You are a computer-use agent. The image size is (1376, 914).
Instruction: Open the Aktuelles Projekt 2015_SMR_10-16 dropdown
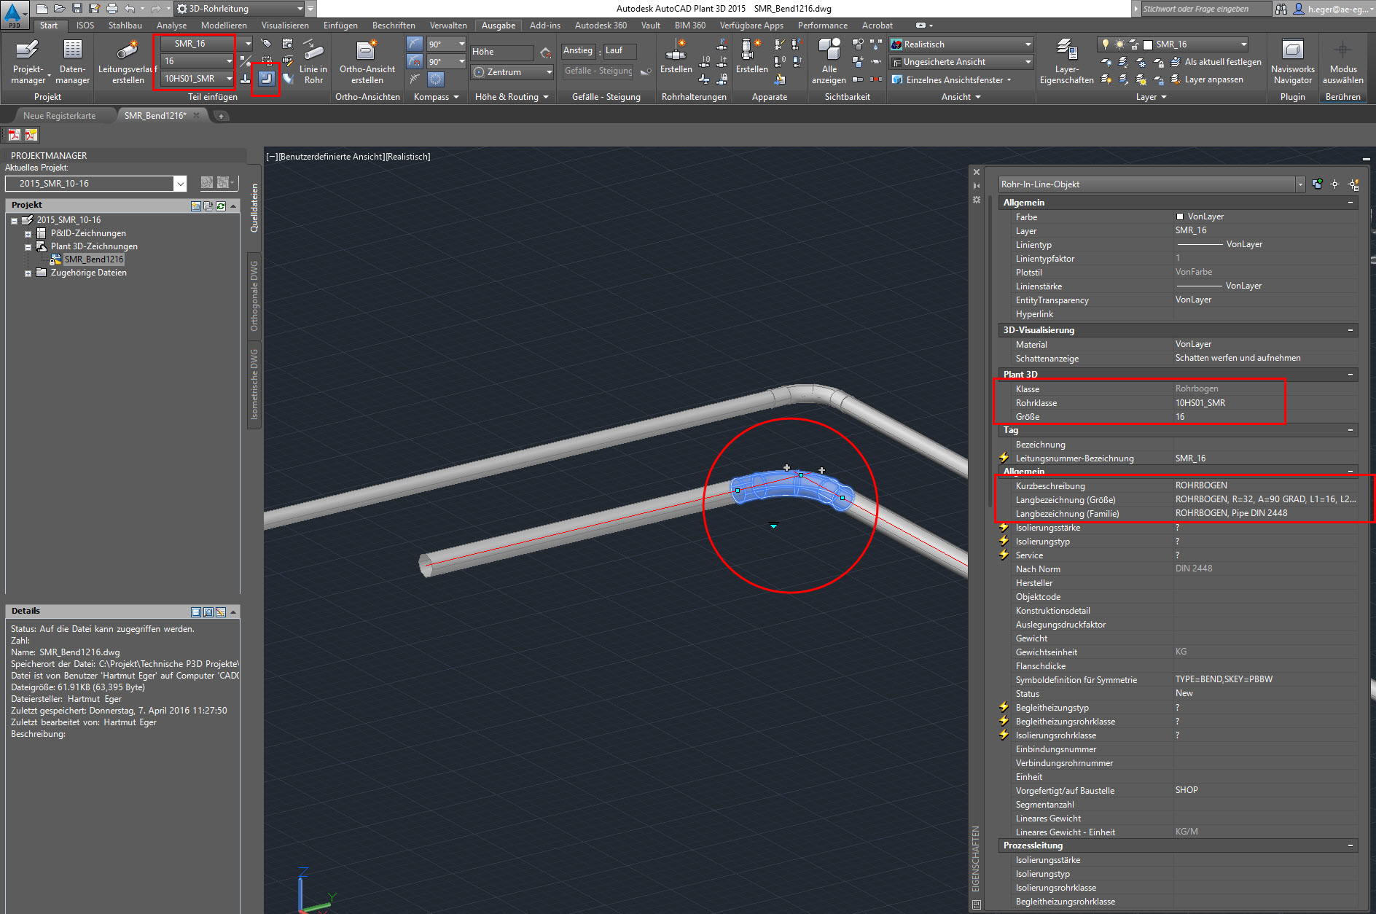[180, 184]
